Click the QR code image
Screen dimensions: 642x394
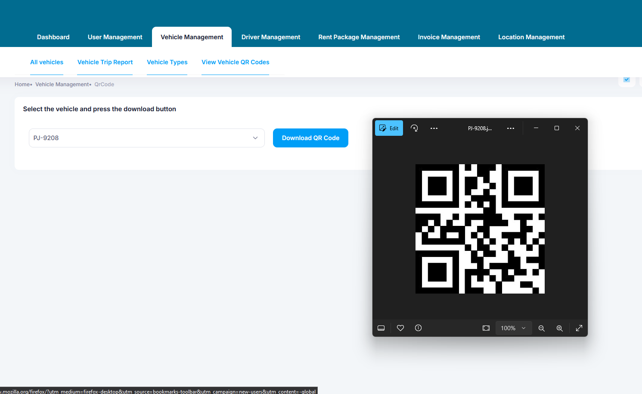click(x=480, y=229)
